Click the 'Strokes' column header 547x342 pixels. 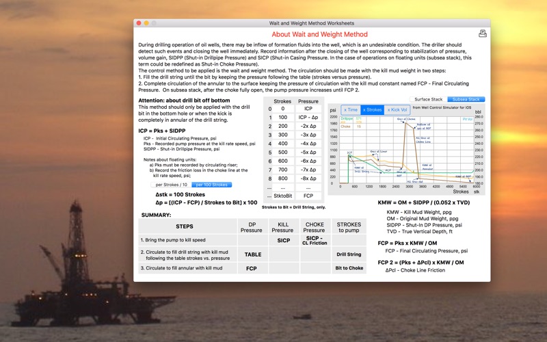(x=282, y=101)
